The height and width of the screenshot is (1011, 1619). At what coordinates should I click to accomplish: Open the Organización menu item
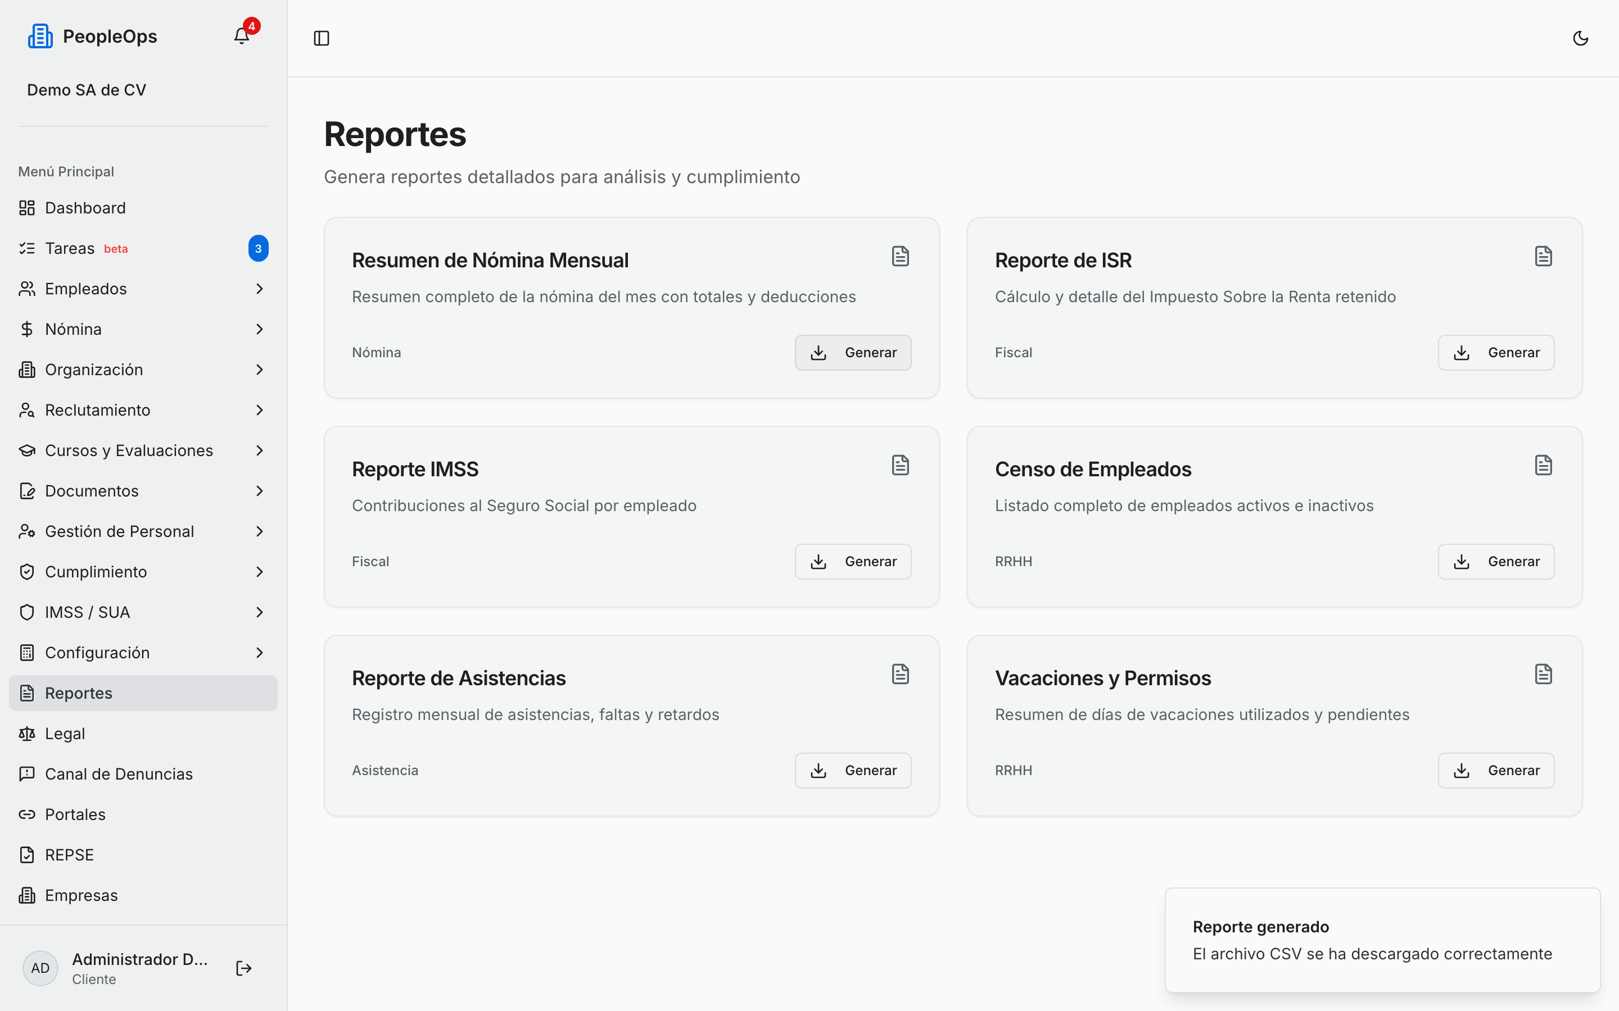point(143,370)
